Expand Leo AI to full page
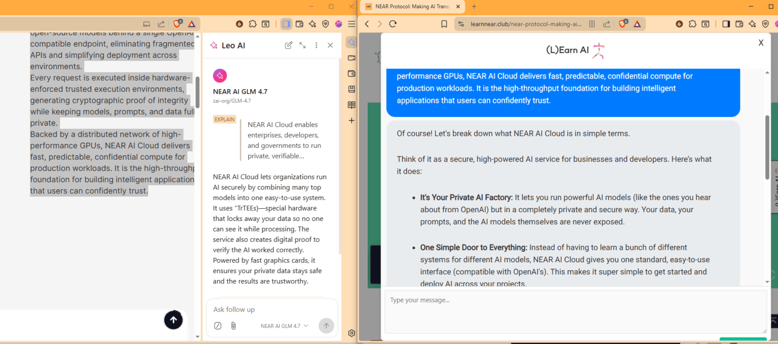Image resolution: width=778 pixels, height=344 pixels. tap(302, 45)
